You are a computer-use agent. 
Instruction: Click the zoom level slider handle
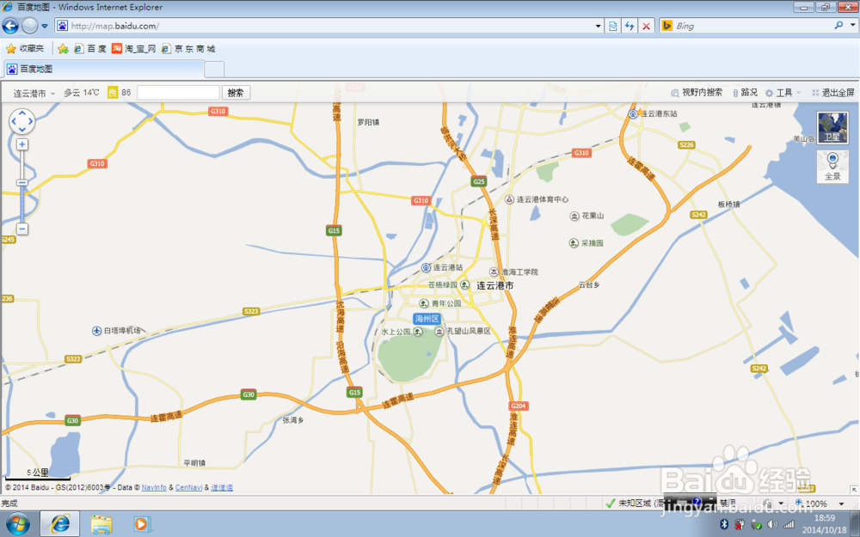pyautogui.click(x=22, y=182)
